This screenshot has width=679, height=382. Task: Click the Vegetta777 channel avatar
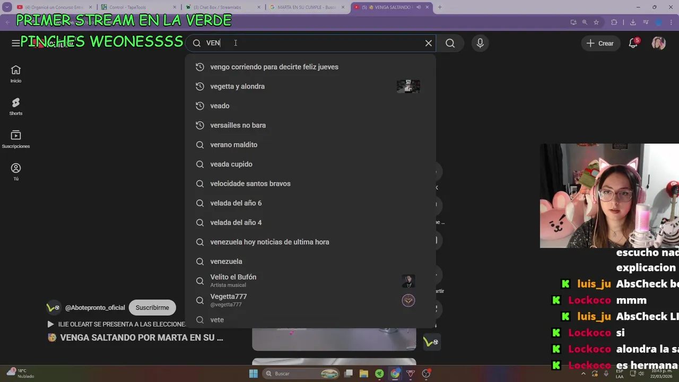[408, 300]
